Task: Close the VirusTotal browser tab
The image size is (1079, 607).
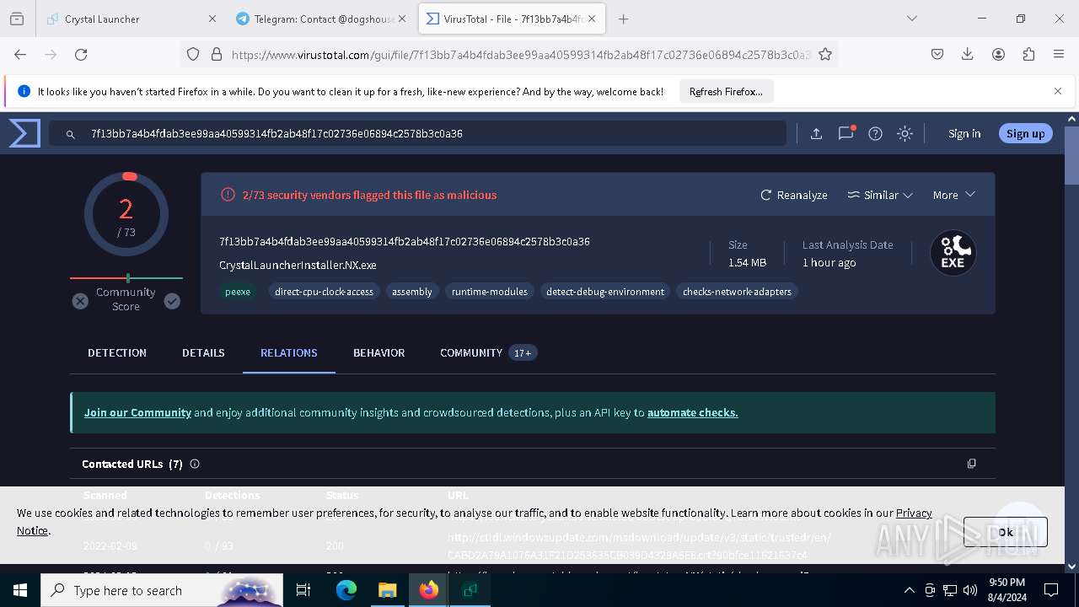Action: (x=592, y=19)
